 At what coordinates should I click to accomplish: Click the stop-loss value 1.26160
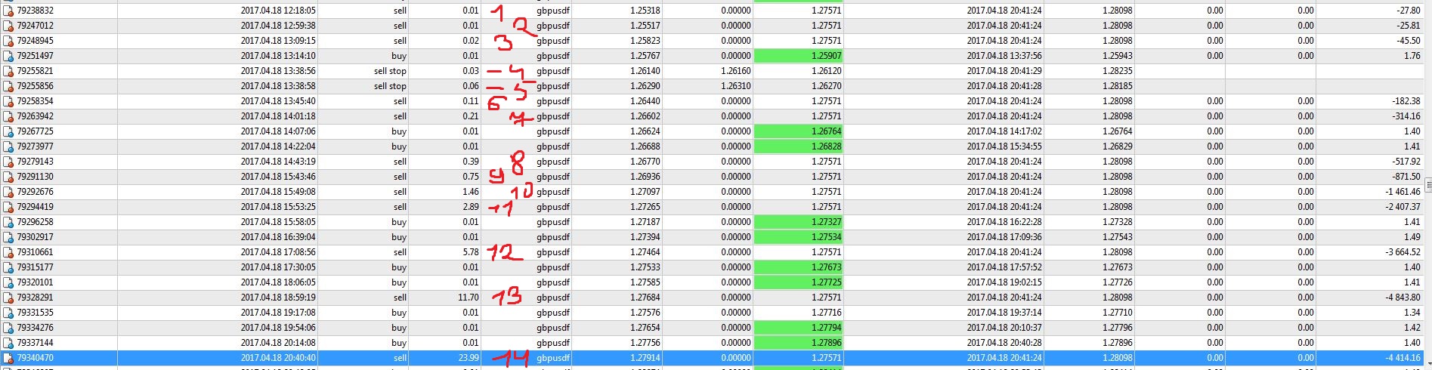pyautogui.click(x=735, y=71)
